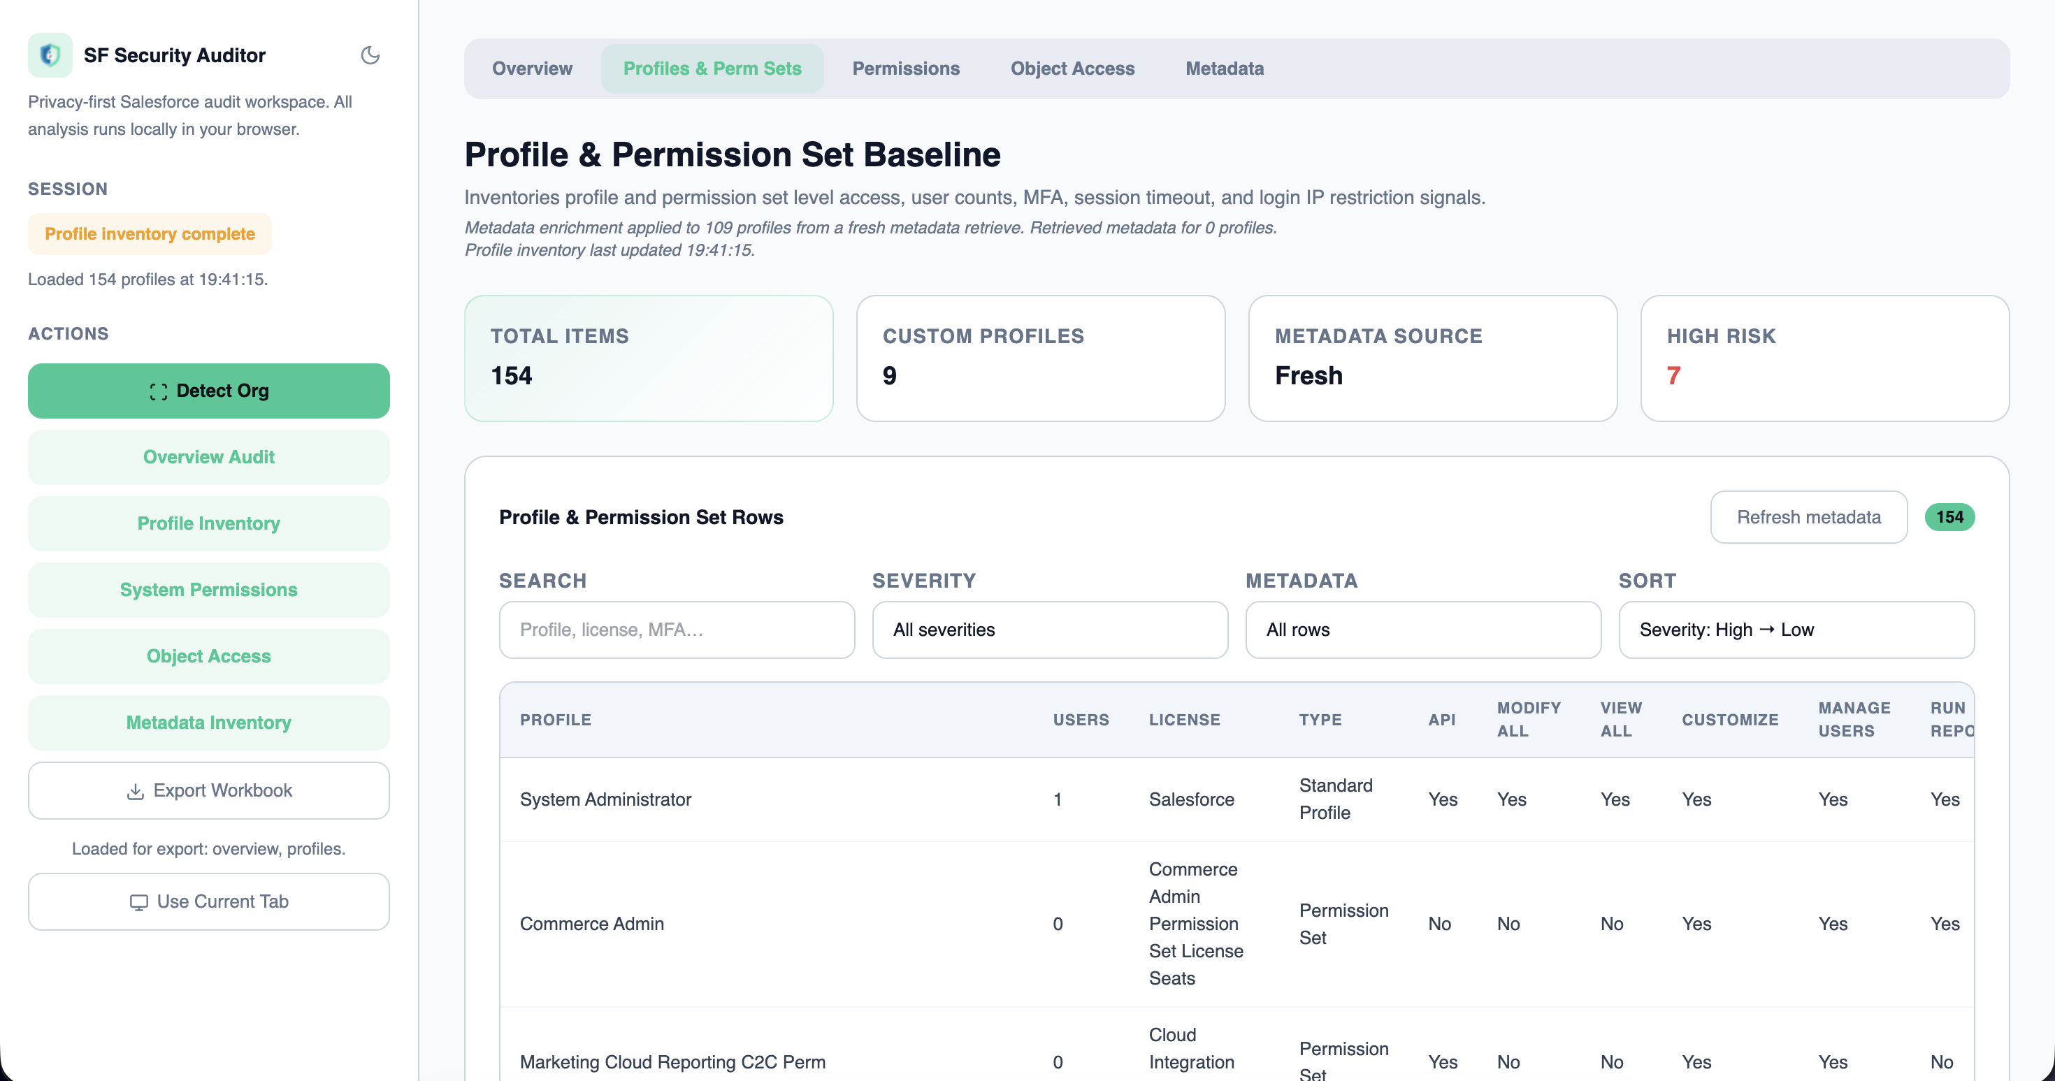Screen dimensions: 2055x1081
Task: Click the 154 row count badge
Action: point(1949,517)
